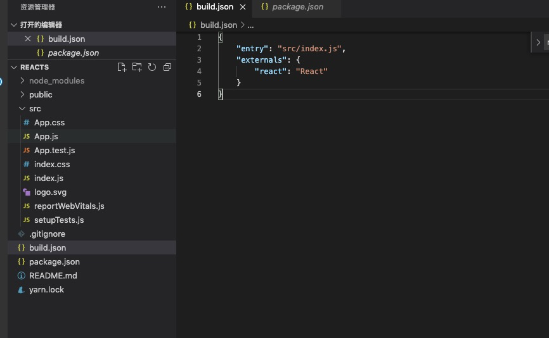
Task: Click line number 1 in gutter
Action: (199, 37)
